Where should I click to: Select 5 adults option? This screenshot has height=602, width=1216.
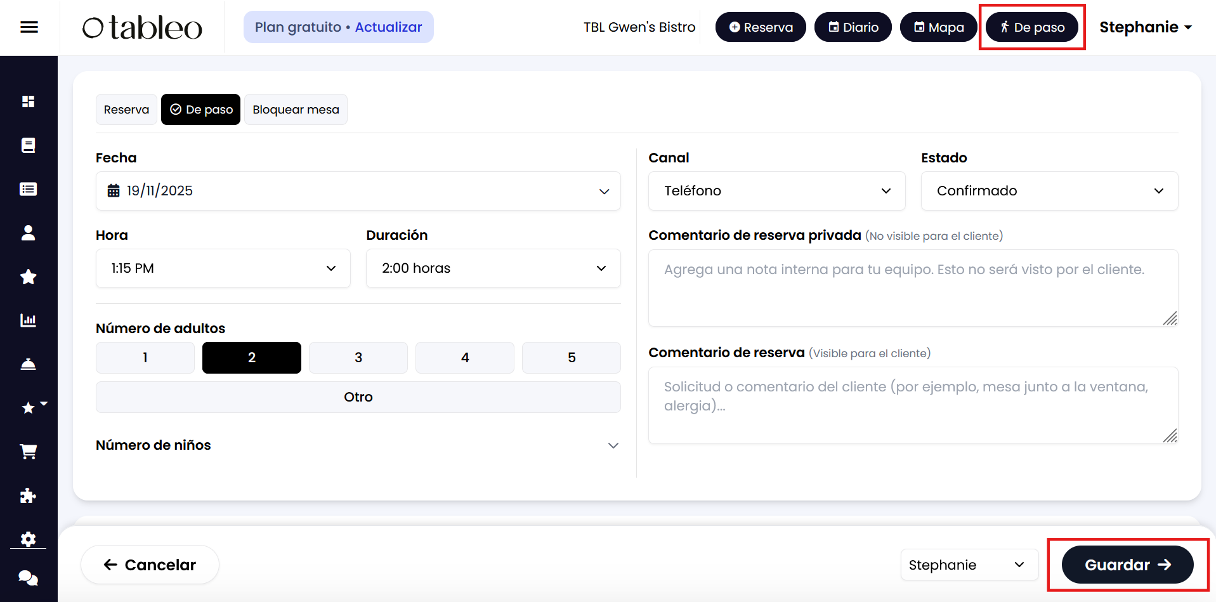tap(572, 358)
